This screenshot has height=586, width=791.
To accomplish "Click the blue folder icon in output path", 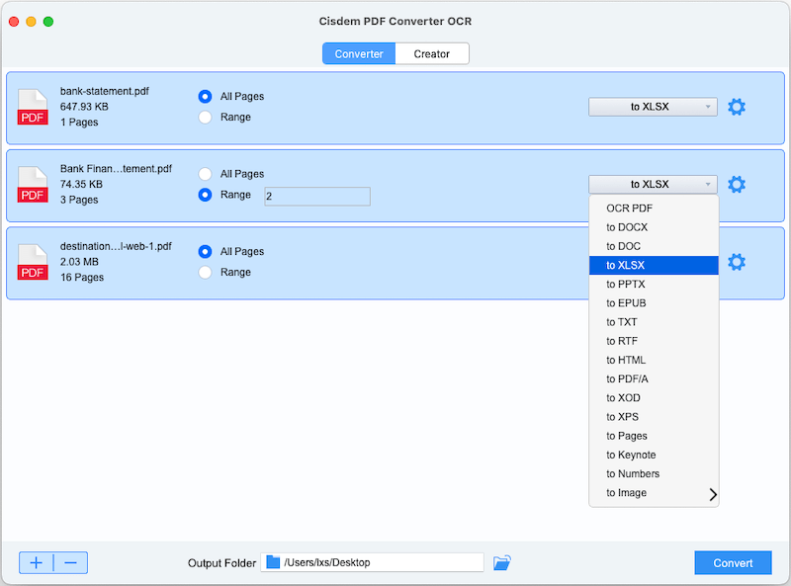I will click(273, 562).
